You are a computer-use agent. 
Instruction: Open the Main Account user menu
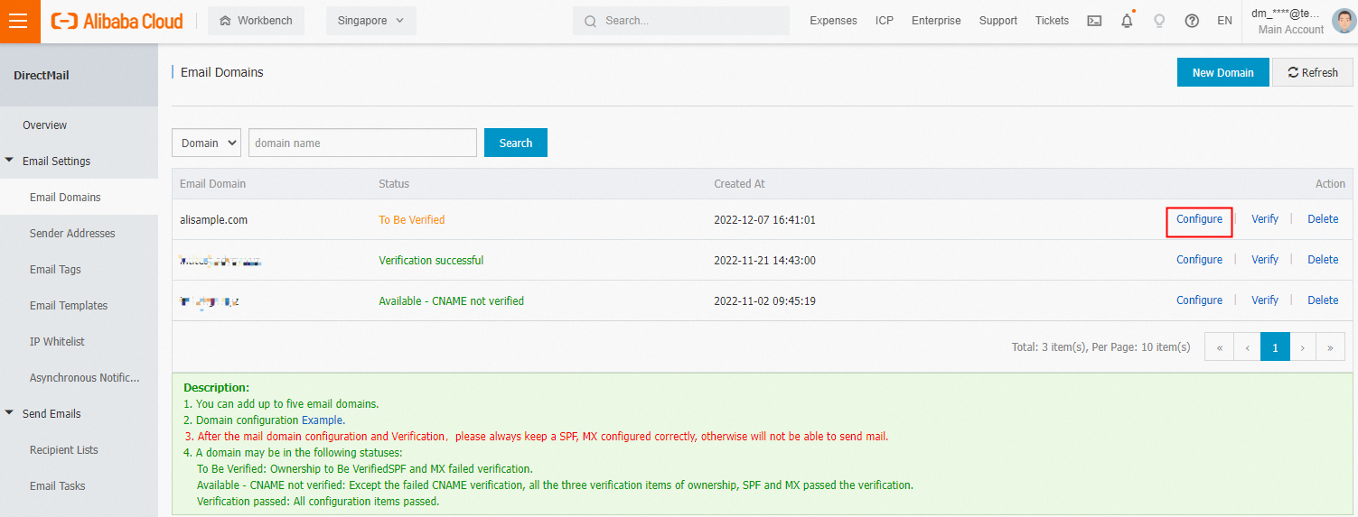point(1290,22)
